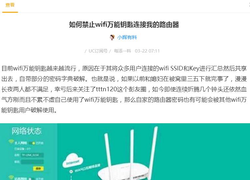
Task: Select the 03-22 07:11 publish timestamp
Action: click(x=147, y=51)
